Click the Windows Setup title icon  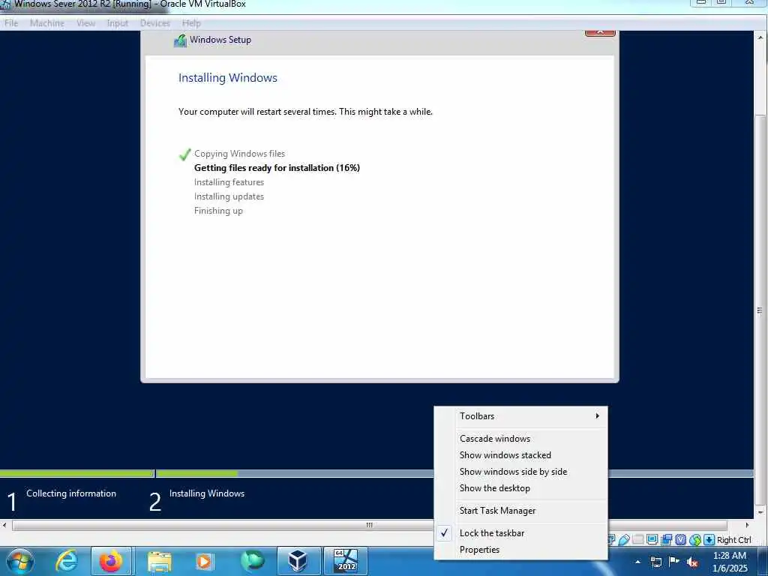[180, 40]
